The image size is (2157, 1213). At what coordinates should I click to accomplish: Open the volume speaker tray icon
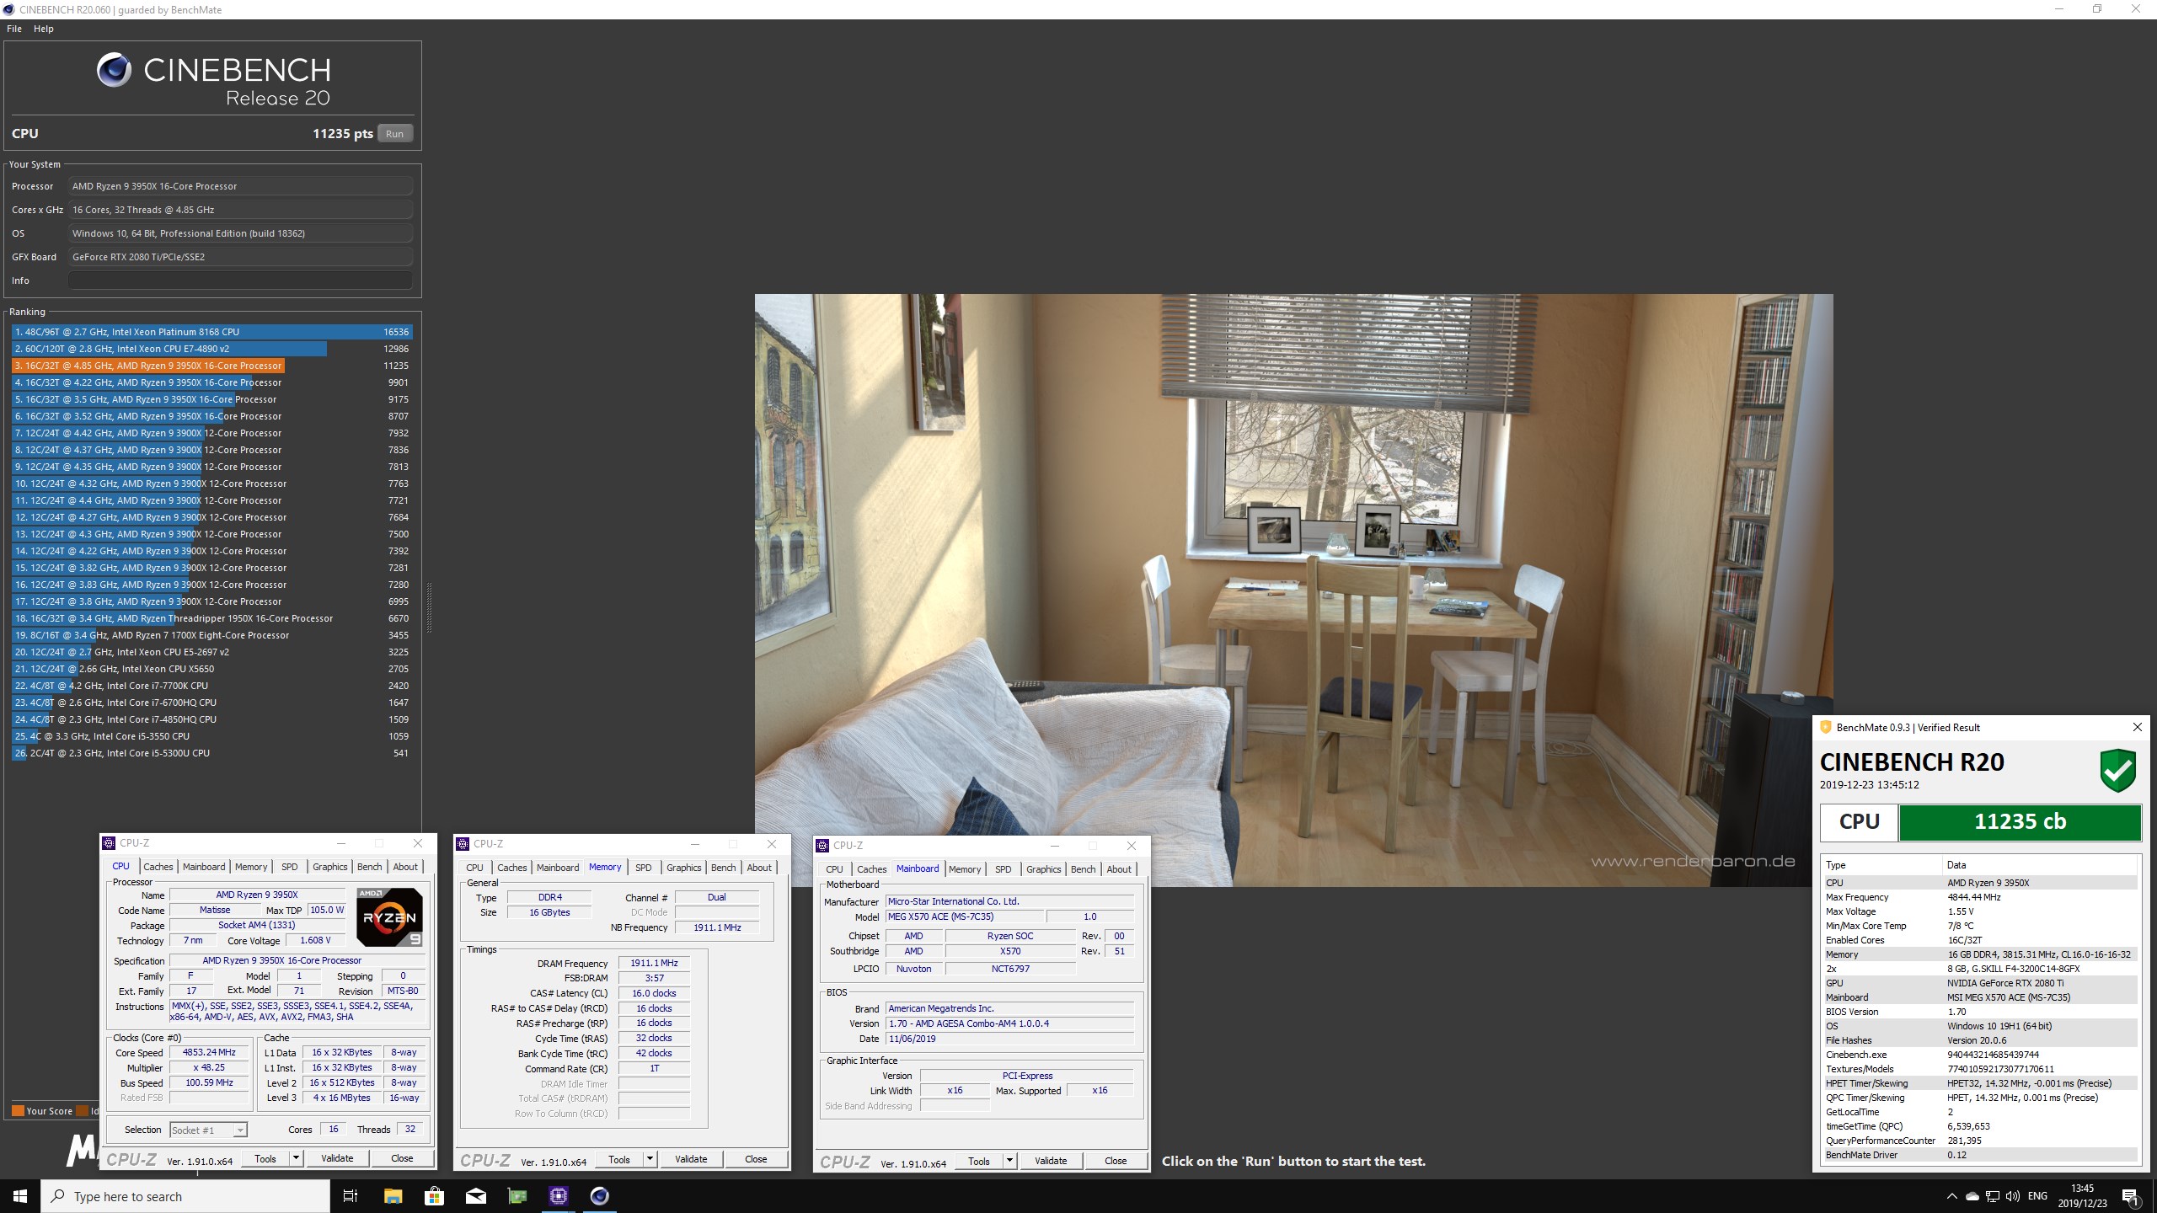(x=2013, y=1196)
